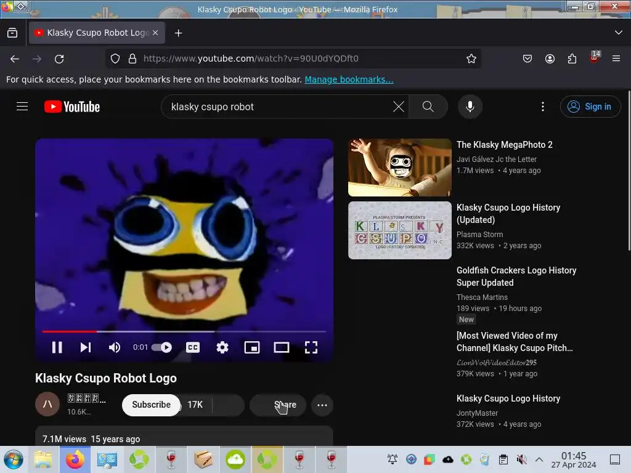This screenshot has height=473, width=631.
Task: Switch to Firefox on taskbar
Action: [75, 459]
